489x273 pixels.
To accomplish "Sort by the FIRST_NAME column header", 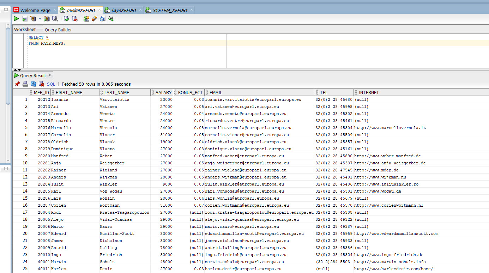I will tap(75, 92).
